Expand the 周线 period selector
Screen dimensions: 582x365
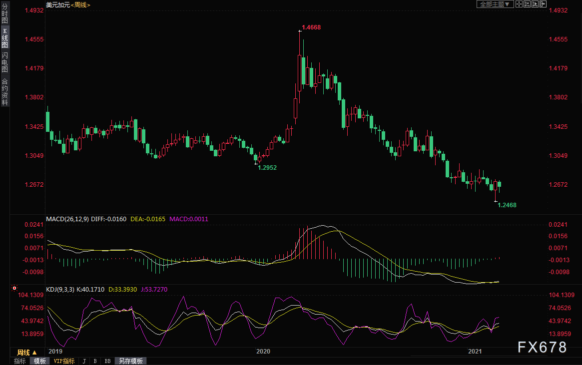[26, 353]
